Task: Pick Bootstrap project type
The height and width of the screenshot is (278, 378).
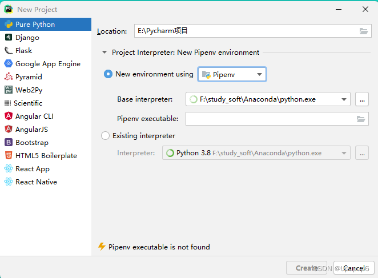Action: 46,143
